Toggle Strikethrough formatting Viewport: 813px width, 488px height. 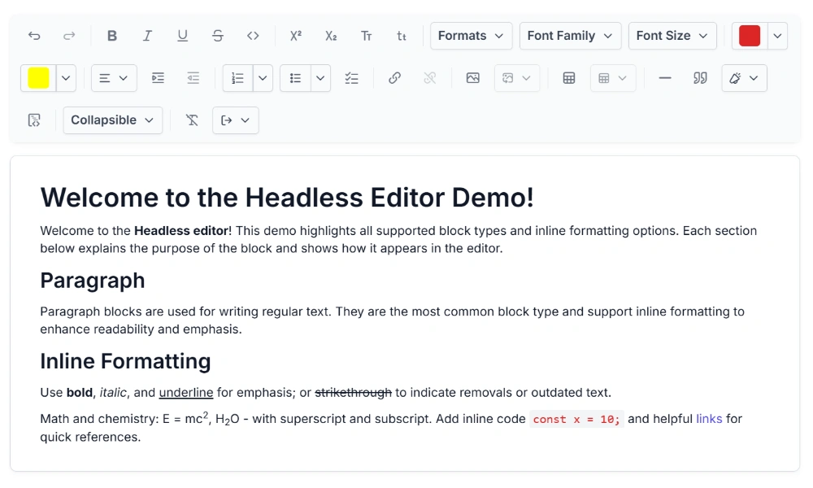click(x=218, y=36)
